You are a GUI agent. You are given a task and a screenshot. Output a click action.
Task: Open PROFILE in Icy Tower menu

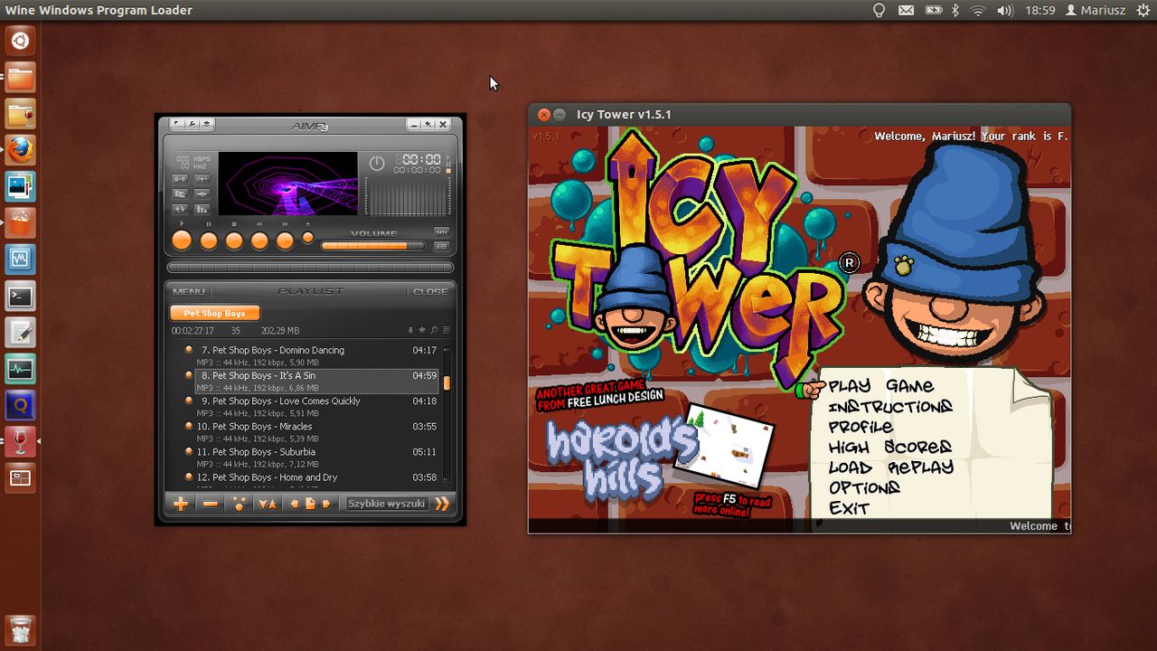861,427
